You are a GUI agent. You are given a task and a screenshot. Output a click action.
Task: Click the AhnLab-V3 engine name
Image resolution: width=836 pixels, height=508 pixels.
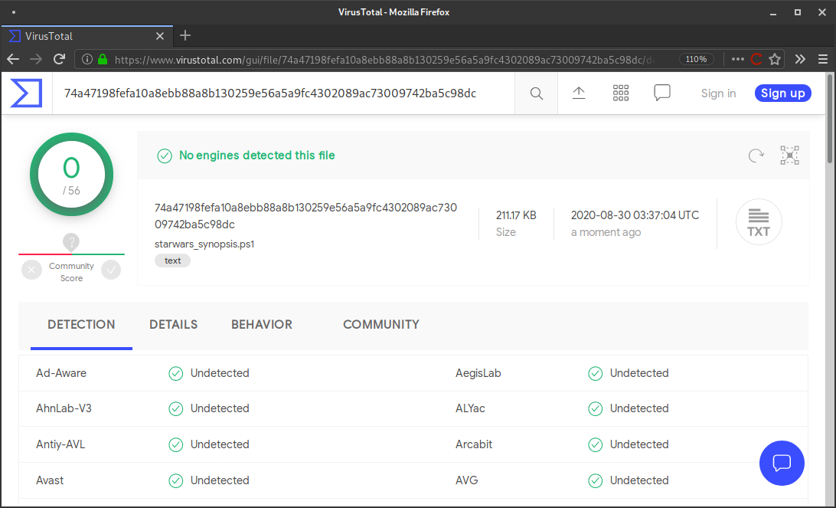(x=64, y=408)
